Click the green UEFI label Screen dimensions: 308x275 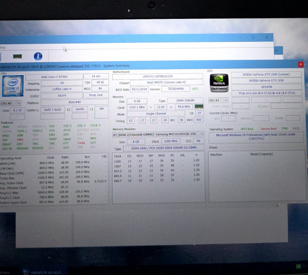tap(195, 89)
